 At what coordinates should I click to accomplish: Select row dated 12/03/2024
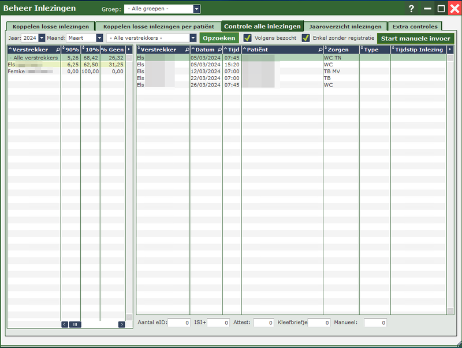(291, 71)
